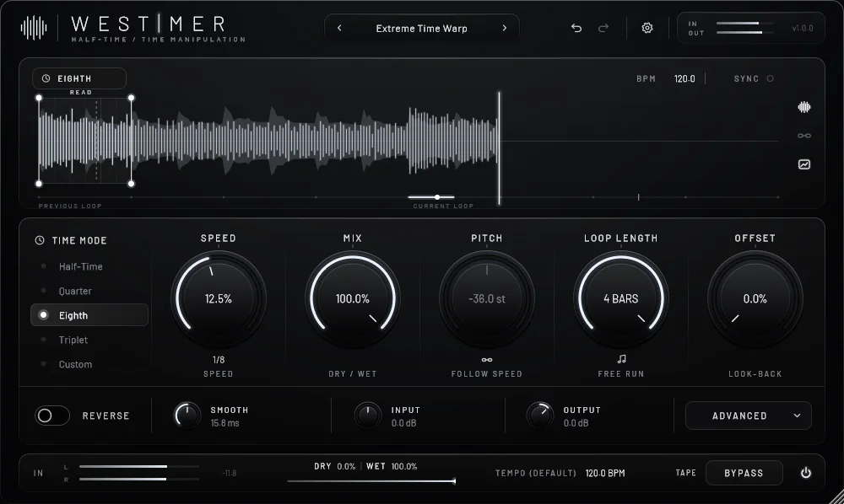Image resolution: width=844 pixels, height=504 pixels.
Task: Click the Westimer waveform logo icon
Action: (34, 28)
